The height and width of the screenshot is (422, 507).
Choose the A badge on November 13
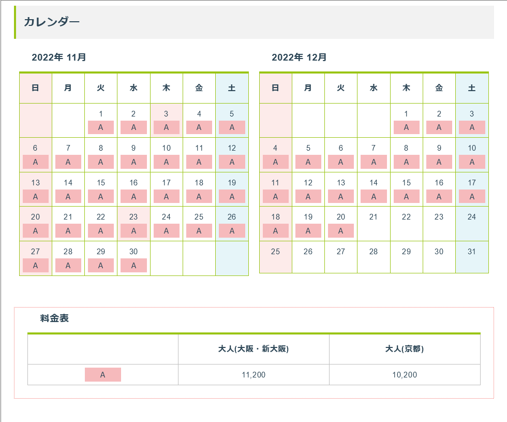coord(35,197)
